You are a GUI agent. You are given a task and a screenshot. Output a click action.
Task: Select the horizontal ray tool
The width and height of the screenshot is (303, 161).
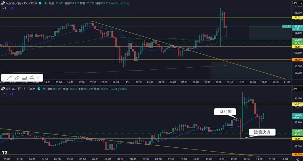point(39,78)
